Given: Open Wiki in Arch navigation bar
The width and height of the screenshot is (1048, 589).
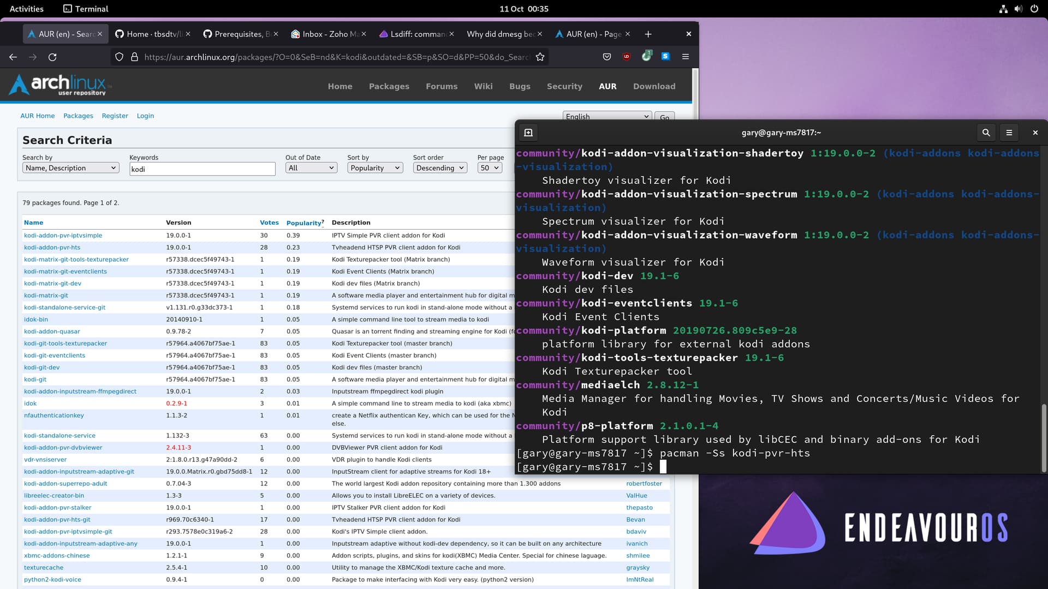Looking at the screenshot, I should 483,86.
